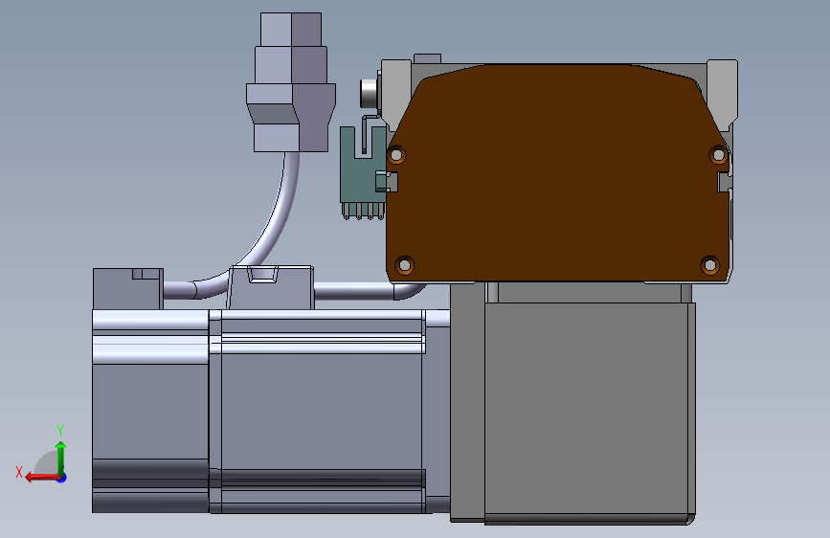This screenshot has width=830, height=538.
Task: Select the trapezoidal connector block atop motor
Action: (271, 287)
